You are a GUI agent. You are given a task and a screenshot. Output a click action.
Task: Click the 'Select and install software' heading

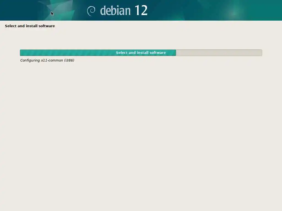[30, 26]
